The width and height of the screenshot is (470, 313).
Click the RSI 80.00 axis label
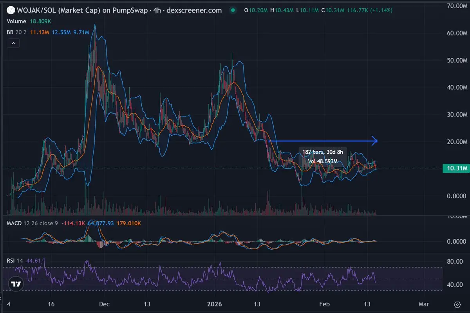454,261
